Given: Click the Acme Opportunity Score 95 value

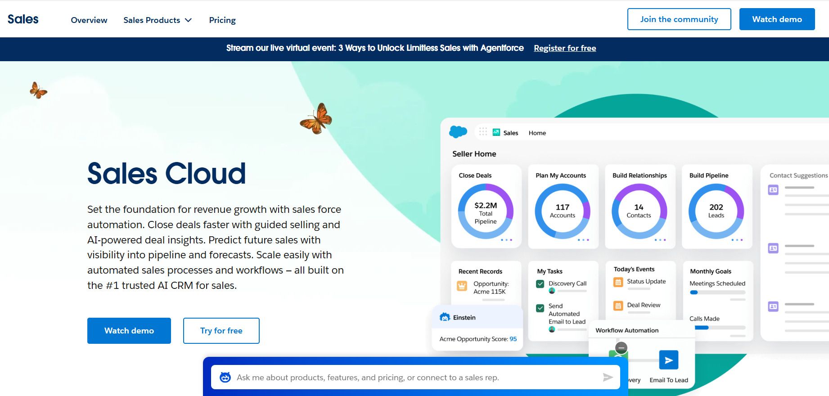Looking at the screenshot, I should click(x=513, y=339).
